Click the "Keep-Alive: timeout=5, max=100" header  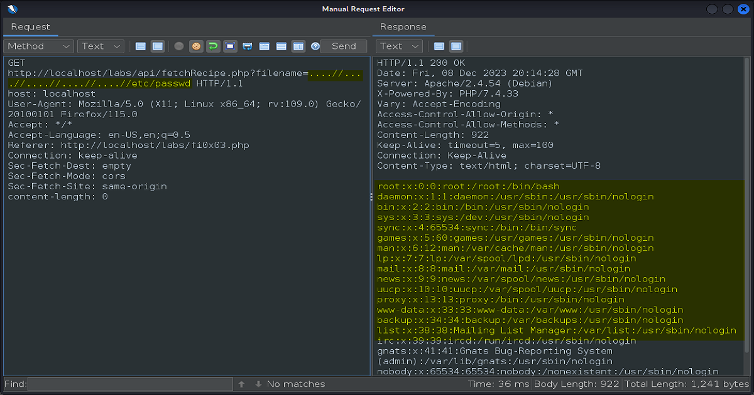point(465,145)
